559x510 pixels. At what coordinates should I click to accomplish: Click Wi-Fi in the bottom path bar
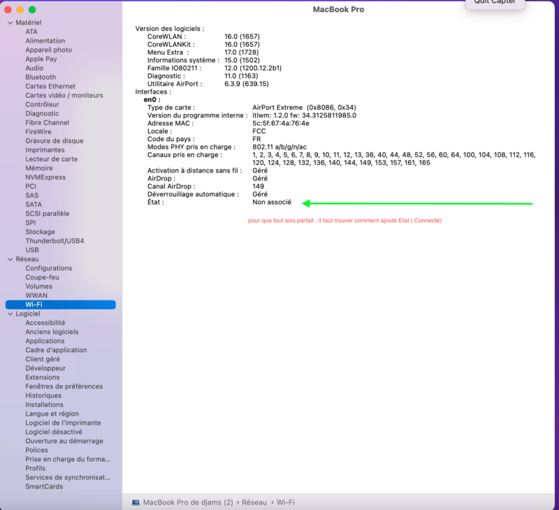pos(286,502)
